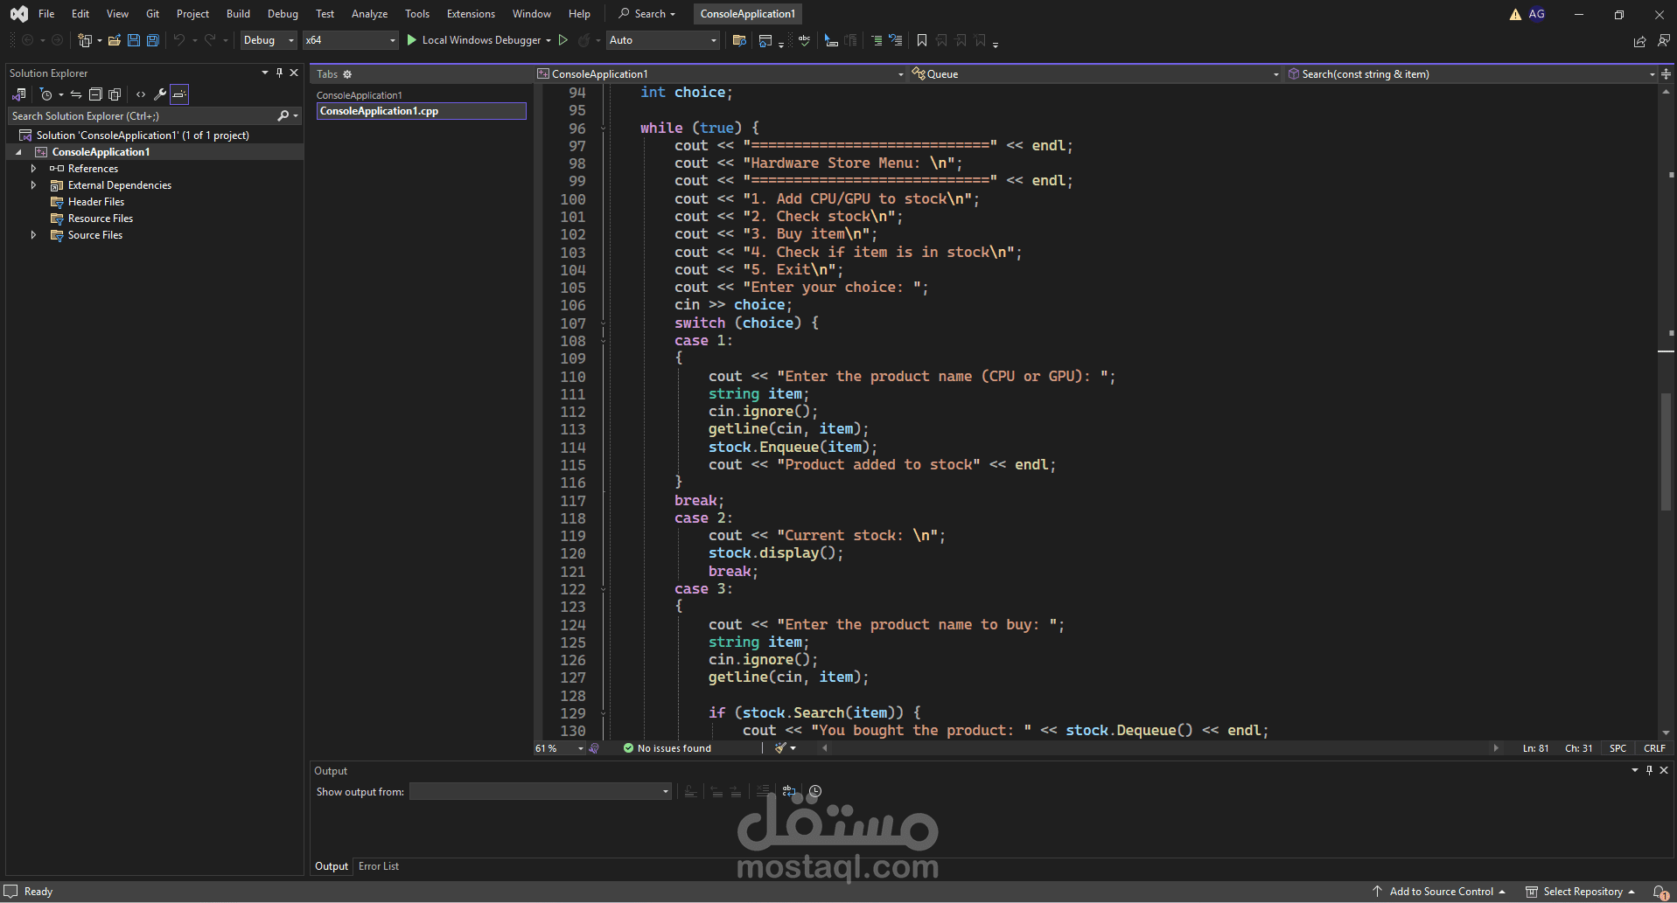Open the x64 platform dropdown

click(350, 40)
